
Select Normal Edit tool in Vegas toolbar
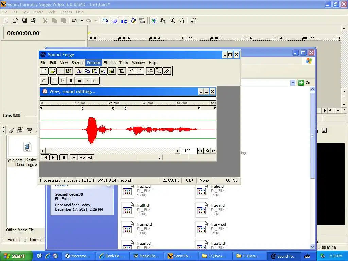(x=154, y=21)
